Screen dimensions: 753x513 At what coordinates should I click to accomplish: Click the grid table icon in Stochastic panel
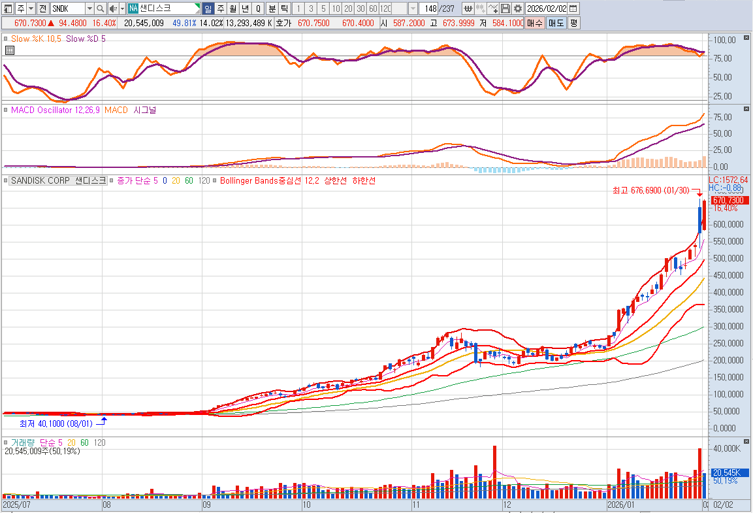coord(9,50)
